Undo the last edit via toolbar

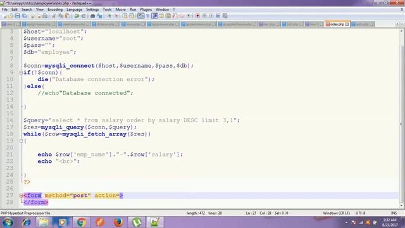pyautogui.click(x=77, y=16)
